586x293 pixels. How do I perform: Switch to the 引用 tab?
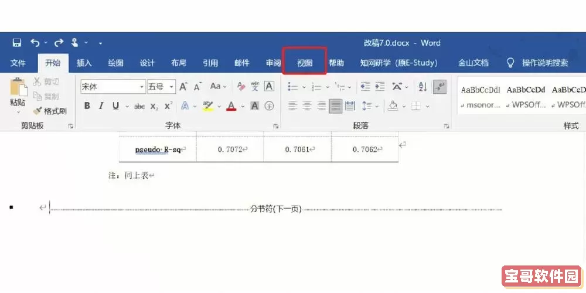[x=210, y=63]
